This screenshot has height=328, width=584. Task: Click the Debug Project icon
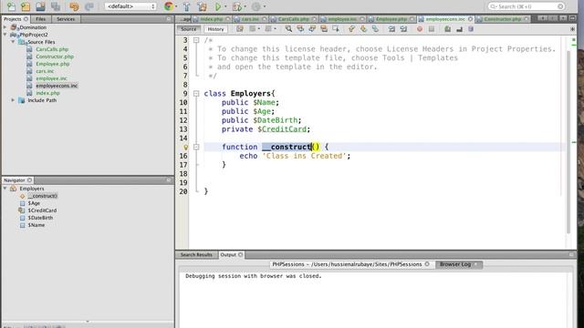tap(236, 6)
